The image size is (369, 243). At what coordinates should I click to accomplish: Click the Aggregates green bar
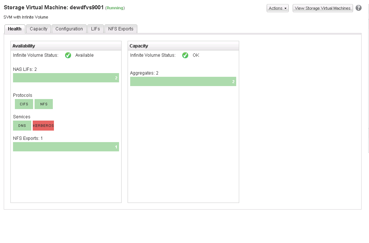pos(183,82)
